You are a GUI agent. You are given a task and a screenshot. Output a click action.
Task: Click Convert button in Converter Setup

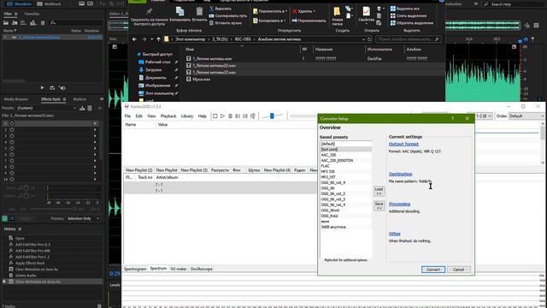click(x=433, y=269)
